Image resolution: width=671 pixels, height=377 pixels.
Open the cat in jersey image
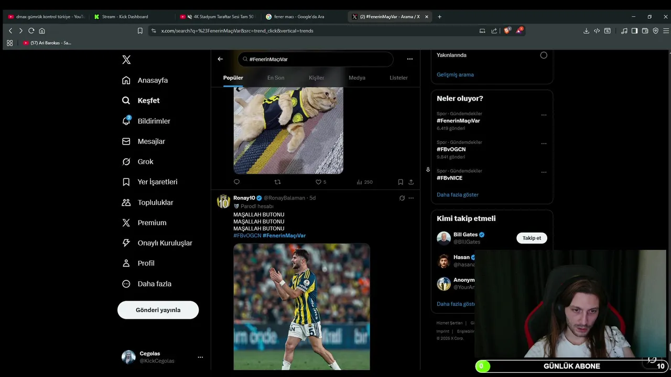(288, 130)
